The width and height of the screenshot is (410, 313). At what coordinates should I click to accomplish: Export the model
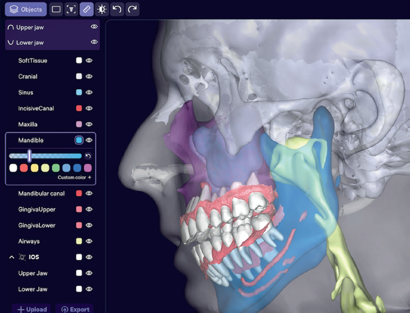click(75, 310)
